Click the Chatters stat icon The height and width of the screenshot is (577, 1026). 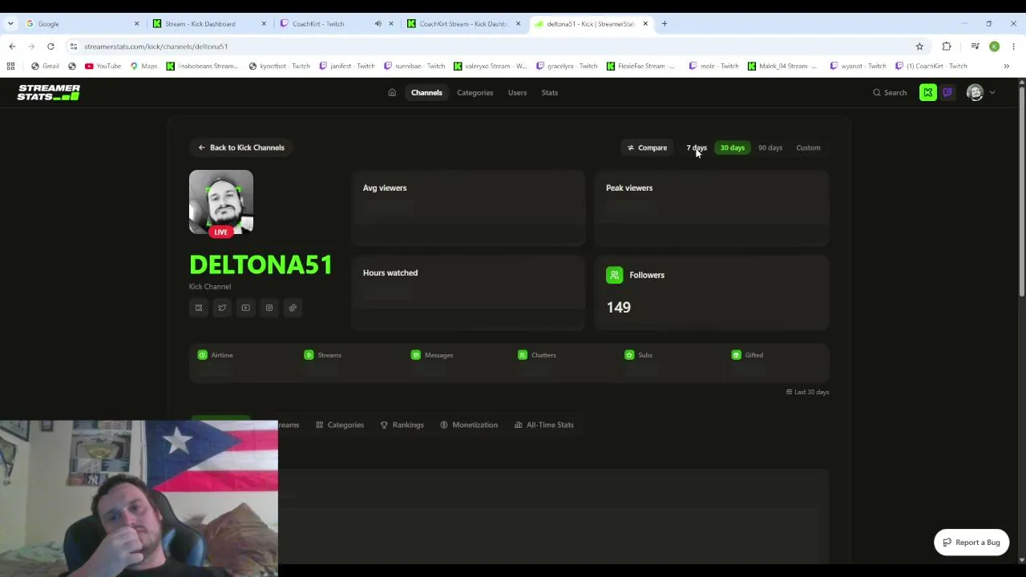click(523, 355)
